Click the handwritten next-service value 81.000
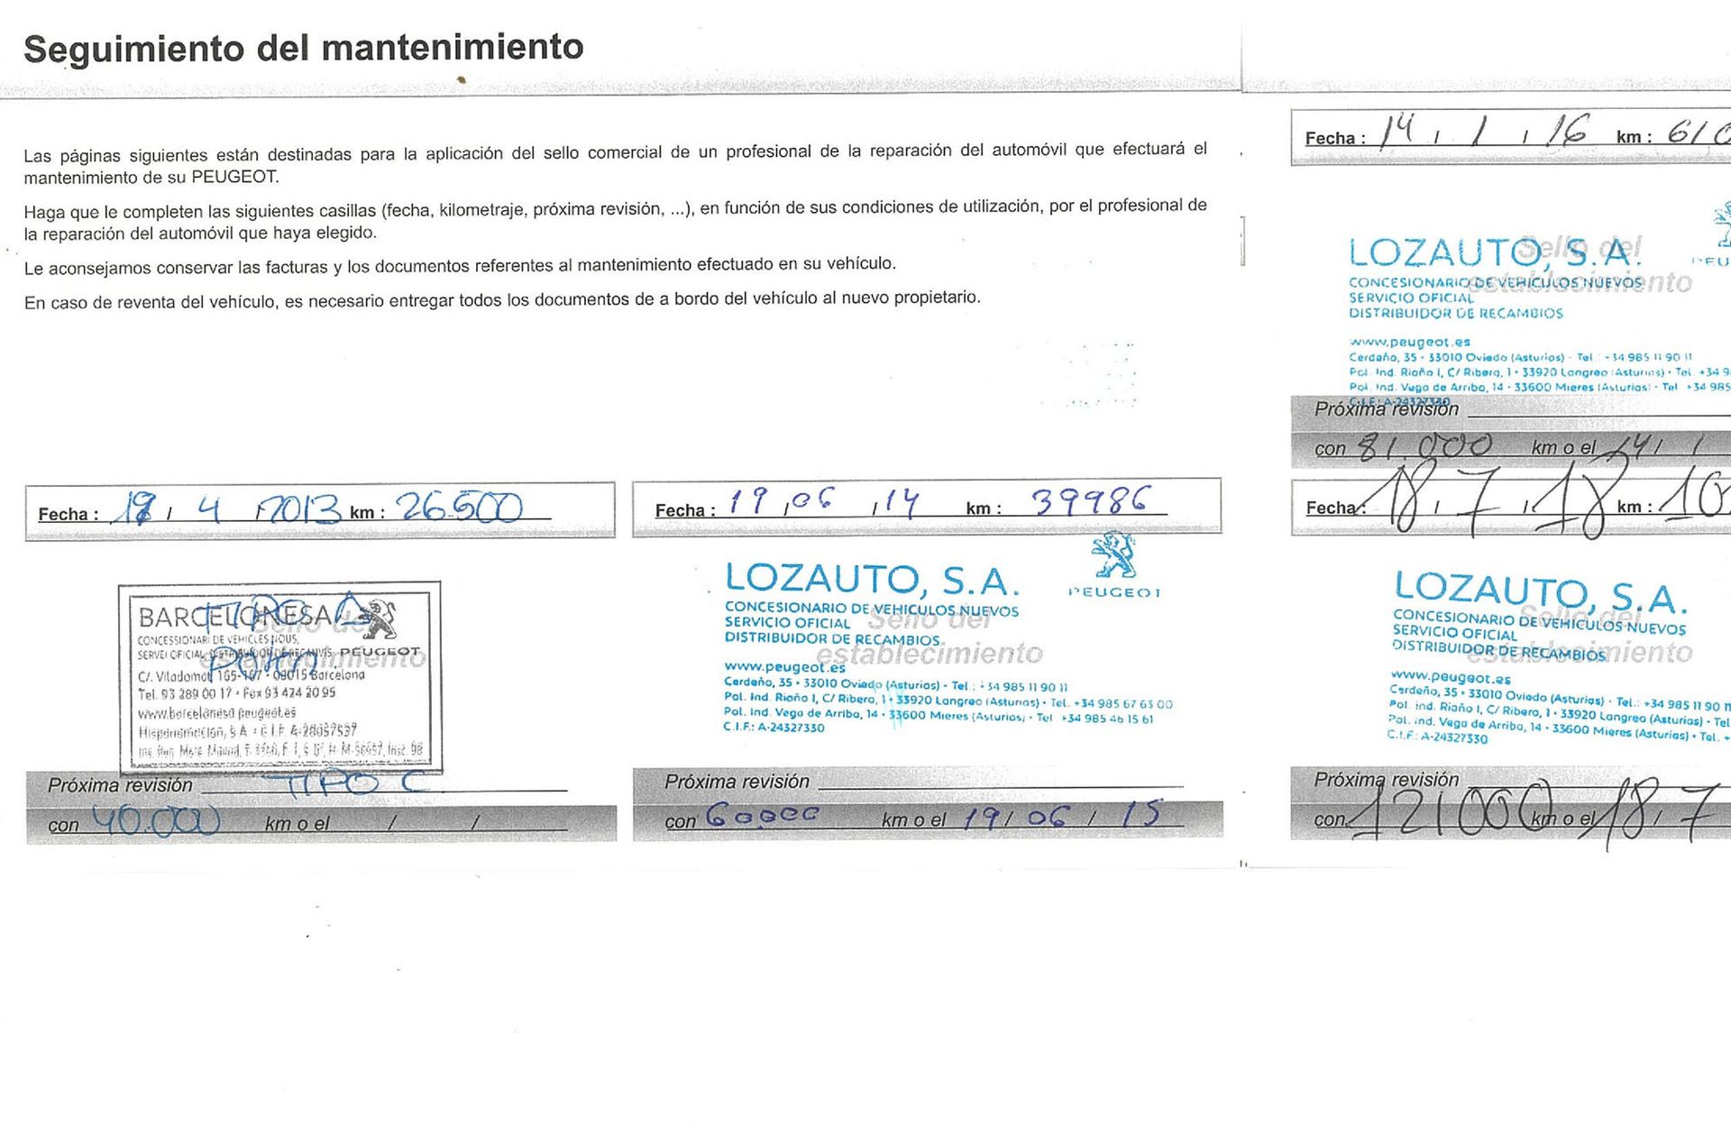Image resolution: width=1731 pixels, height=1136 pixels. 1425,447
